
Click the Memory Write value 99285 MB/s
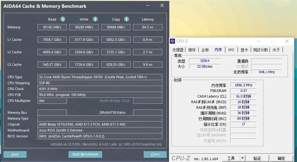click(84, 27)
